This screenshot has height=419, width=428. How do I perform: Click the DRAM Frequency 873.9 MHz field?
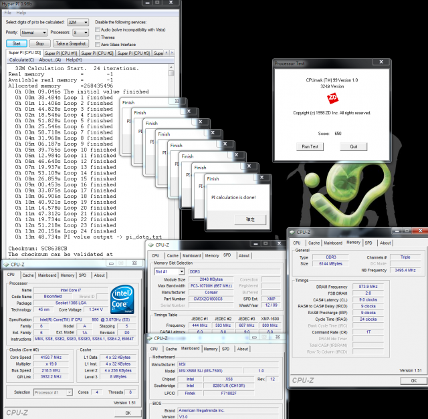368,287
